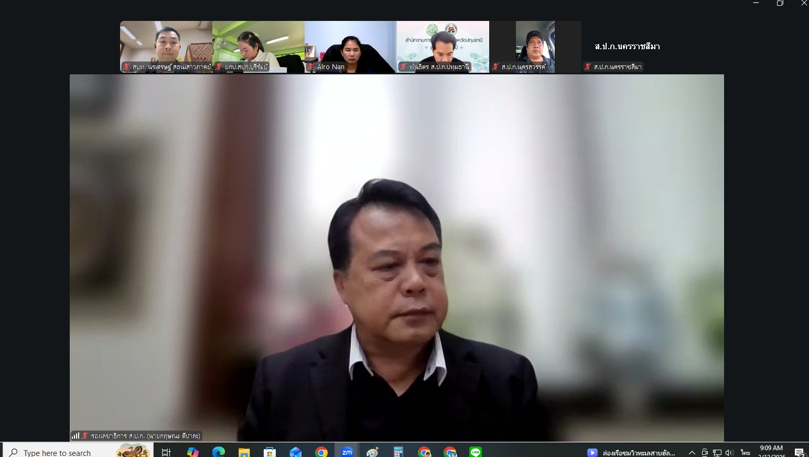Image resolution: width=809 pixels, height=457 pixels.
Task: Open Copilot from the taskbar
Action: pos(192,451)
